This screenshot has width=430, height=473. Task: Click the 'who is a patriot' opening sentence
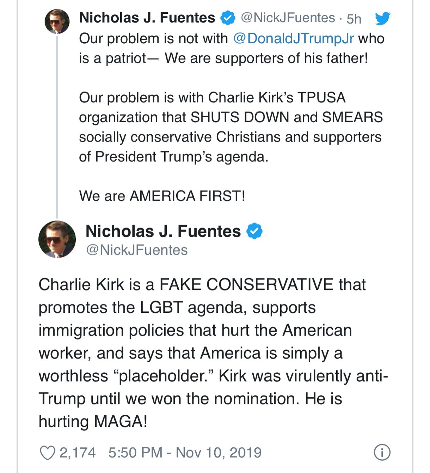(x=113, y=58)
